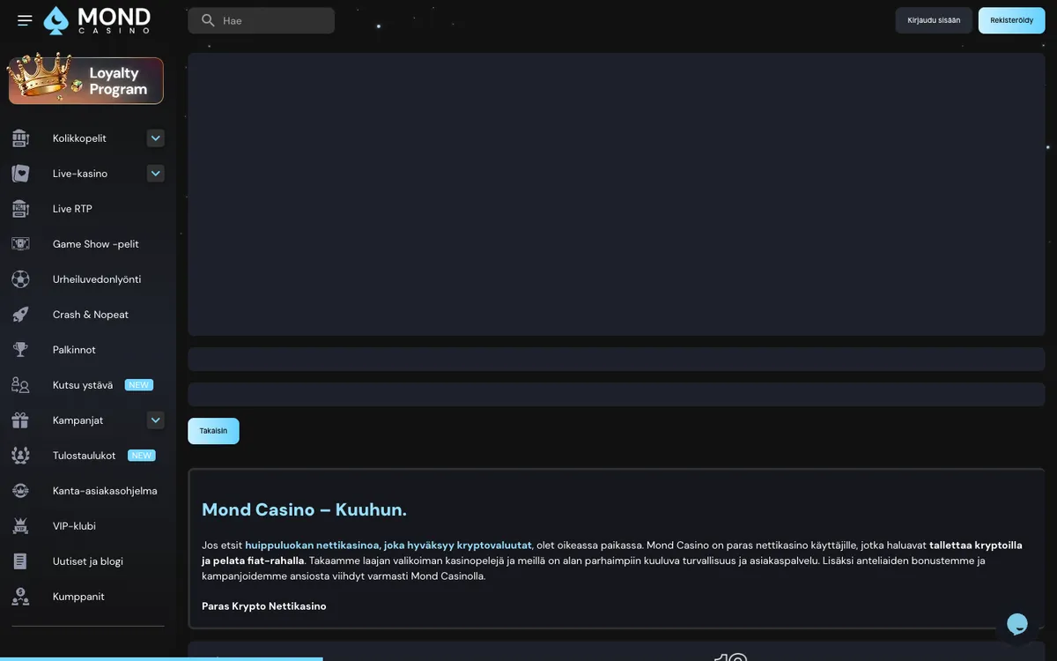Viewport: 1057px width, 661px height.
Task: Click the Kutsu ystävä people icon
Action: 20,385
